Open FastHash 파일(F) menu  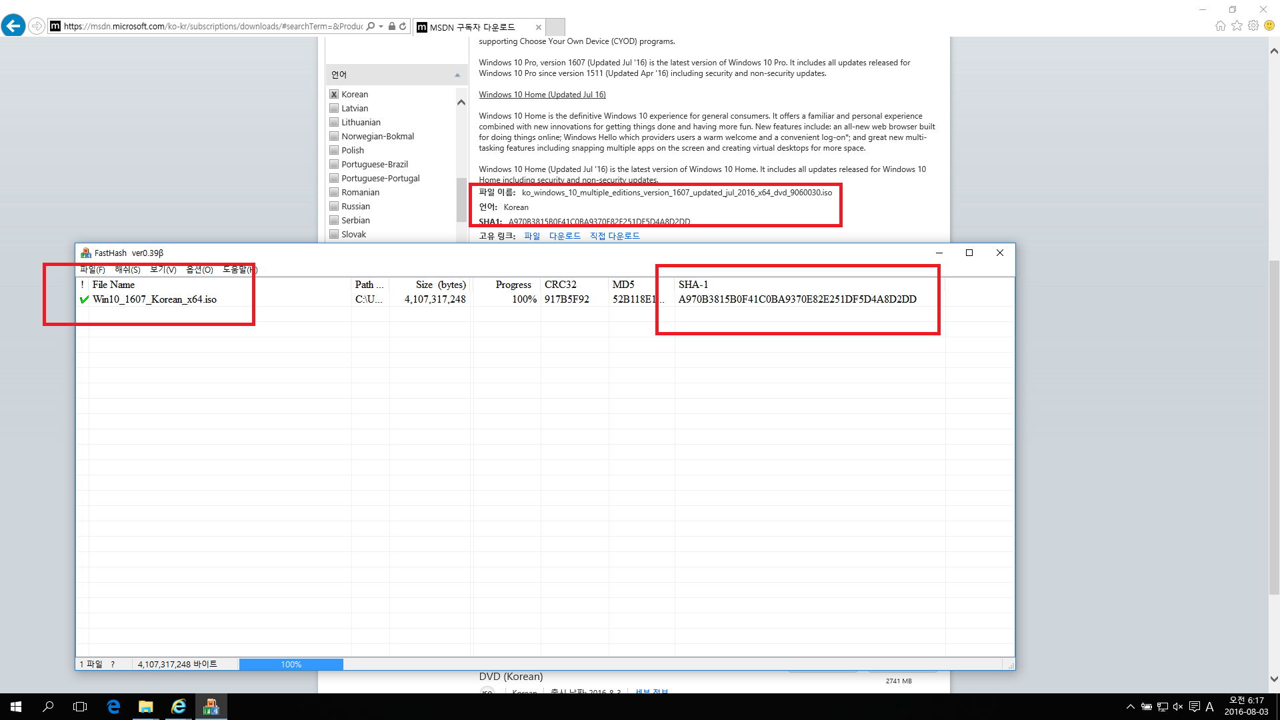click(93, 269)
